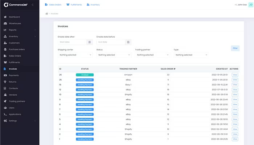Click the sales order number 33 cell

(x=168, y=75)
